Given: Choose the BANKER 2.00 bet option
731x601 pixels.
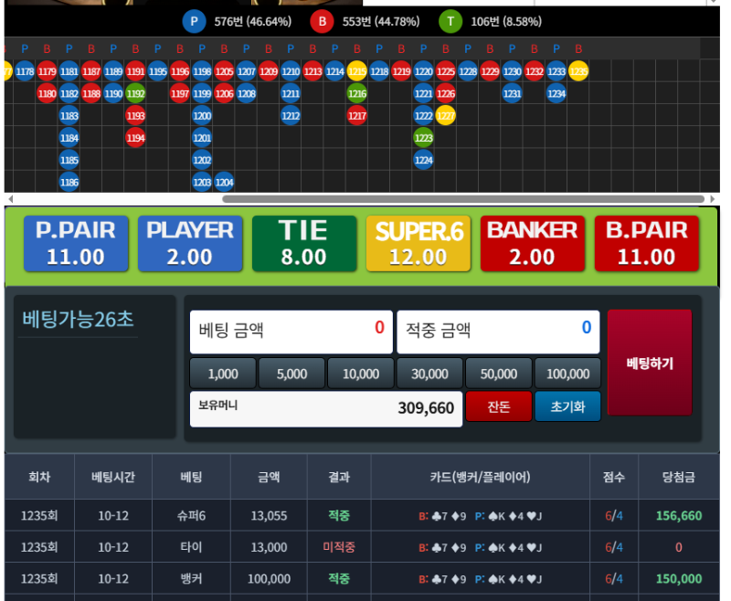Looking at the screenshot, I should (x=532, y=244).
